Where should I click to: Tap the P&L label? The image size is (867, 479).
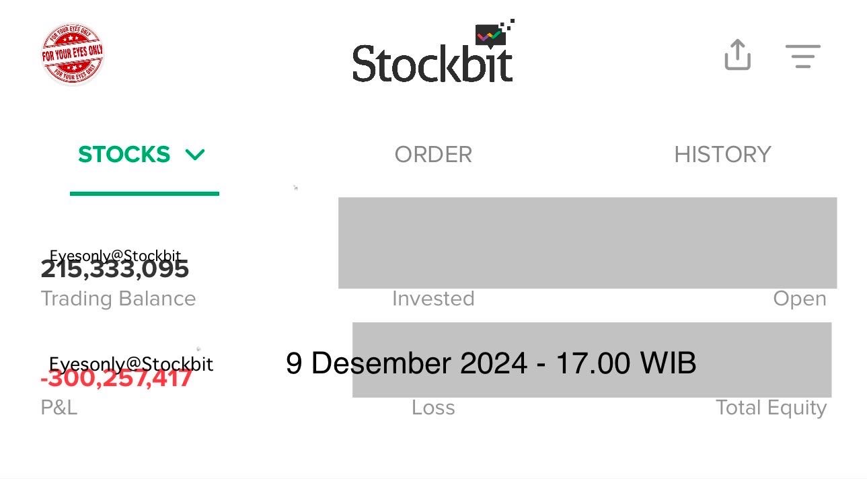(x=59, y=408)
